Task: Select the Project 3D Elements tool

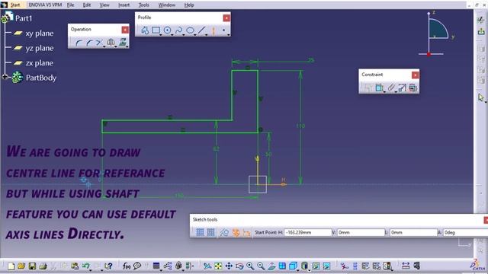Action: pos(123,43)
